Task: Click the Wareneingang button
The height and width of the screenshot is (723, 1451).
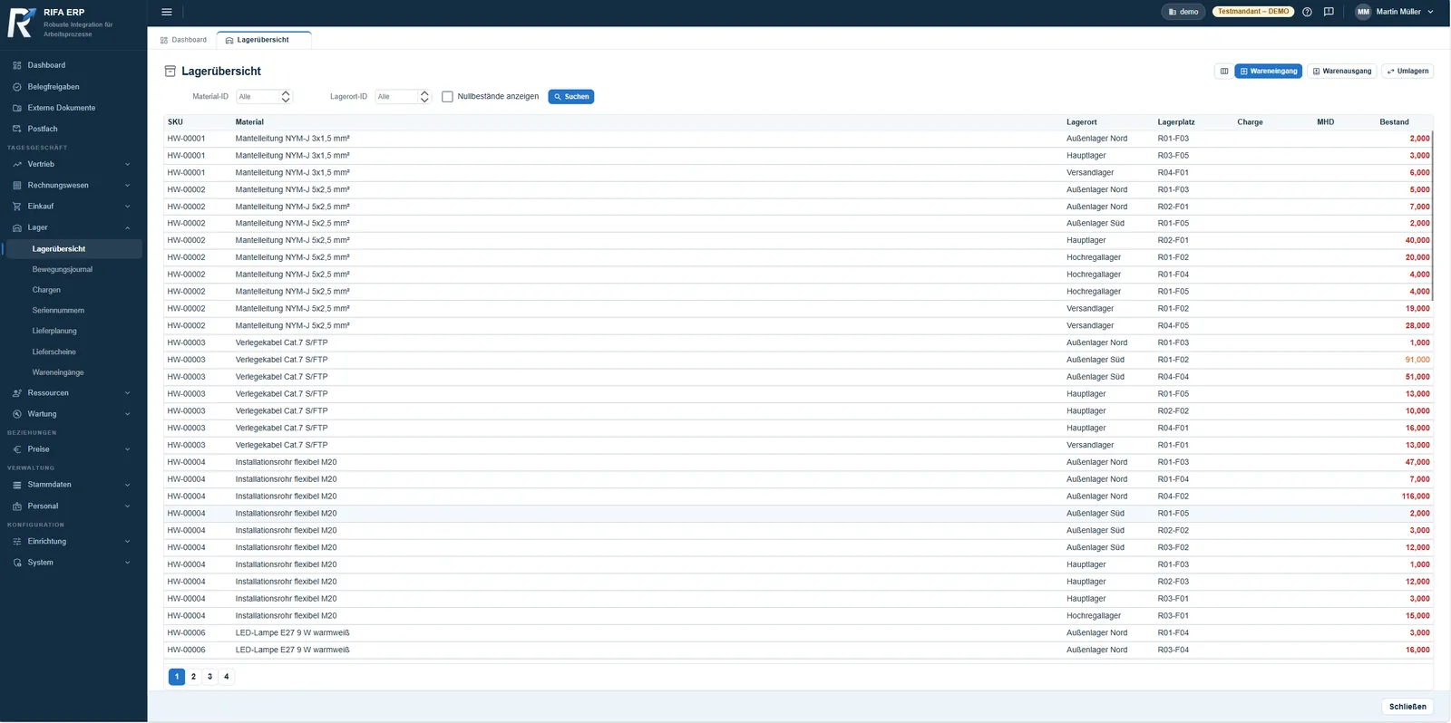Action: [x=1268, y=71]
